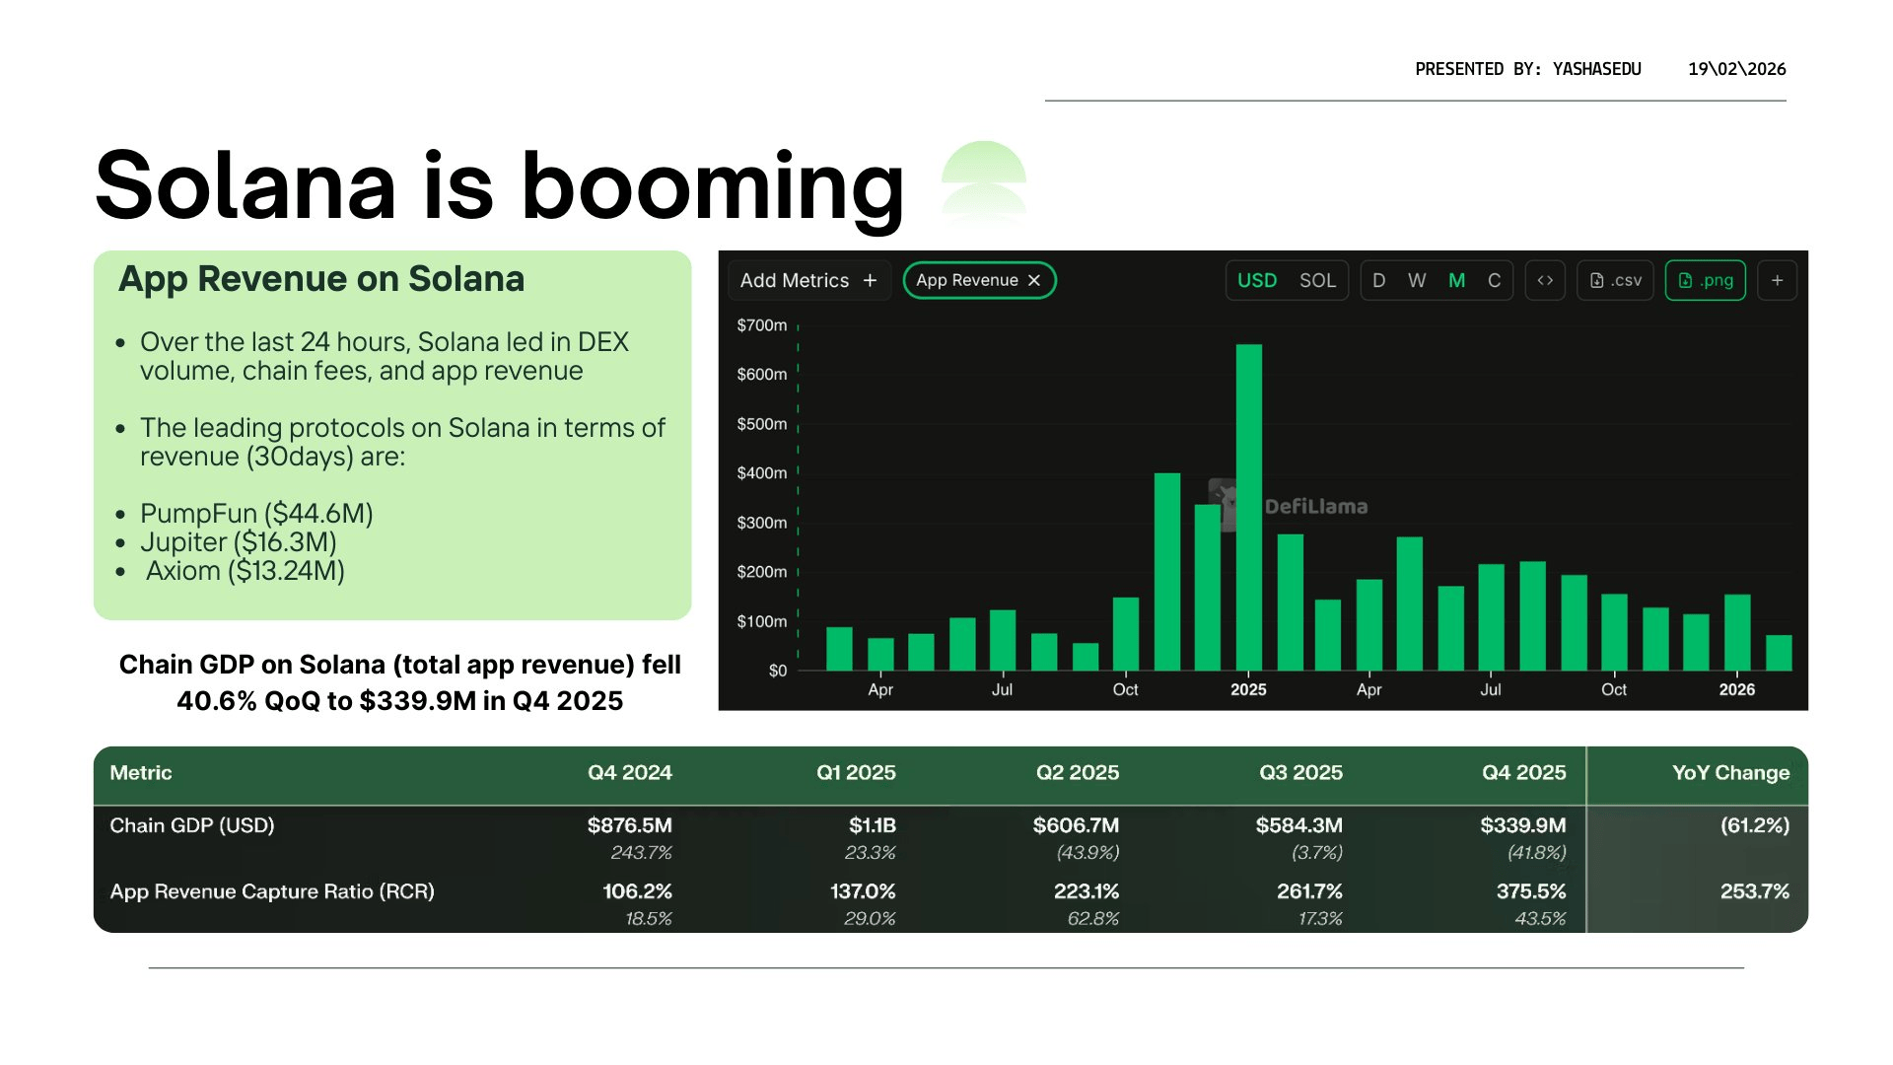The image size is (1893, 1065).
Task: Export chart as .png image
Action: click(1706, 281)
